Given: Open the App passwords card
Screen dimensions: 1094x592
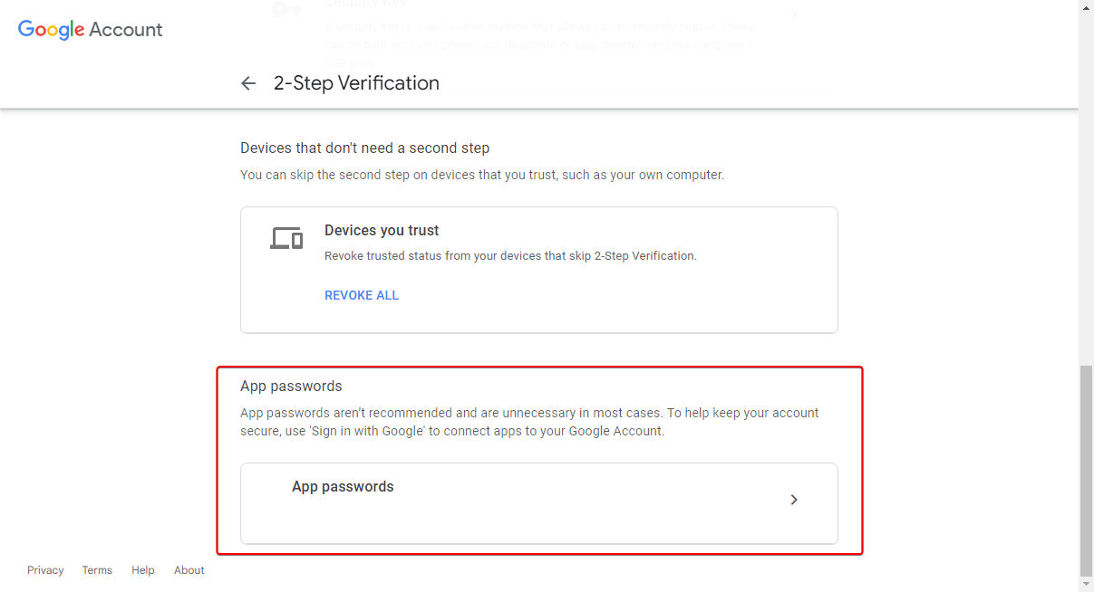Looking at the screenshot, I should 539,503.
